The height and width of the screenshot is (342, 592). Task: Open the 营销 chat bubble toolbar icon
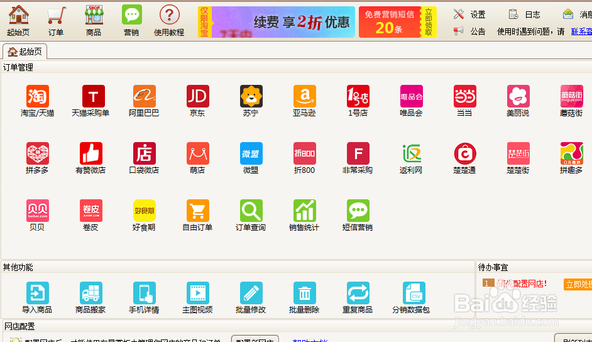(131, 20)
